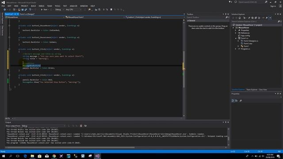Expand the Program.cs node
Viewport: 283px width, 159px height.
click(236, 49)
